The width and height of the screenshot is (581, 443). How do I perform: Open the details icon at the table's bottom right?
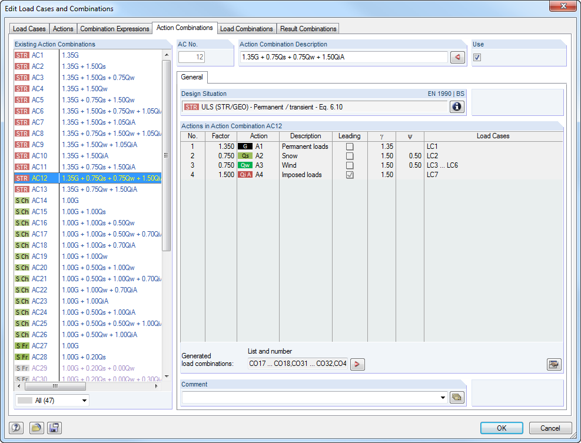554,364
